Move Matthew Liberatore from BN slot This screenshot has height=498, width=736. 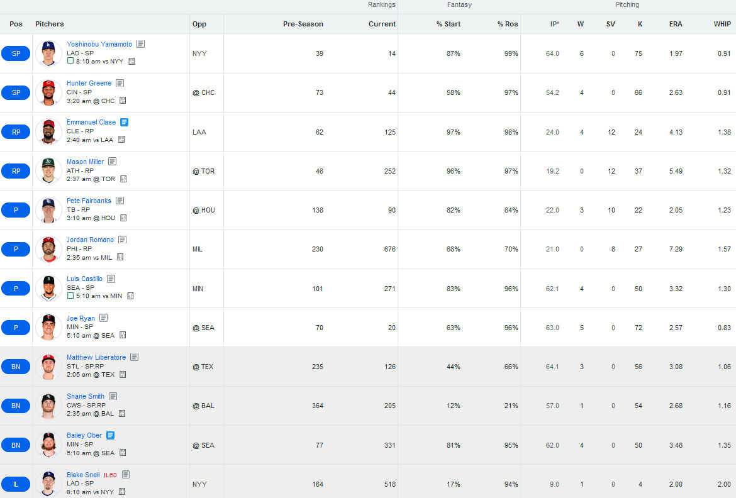coord(16,367)
